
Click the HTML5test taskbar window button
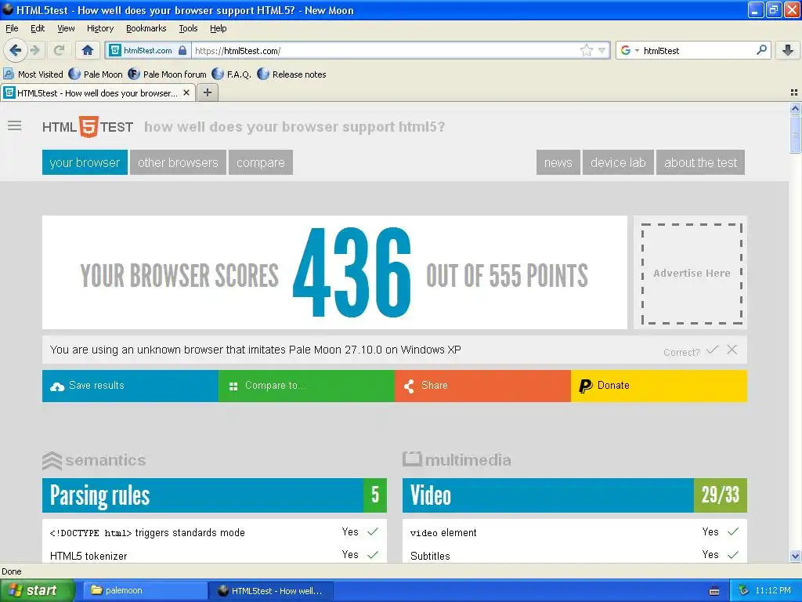point(271,590)
